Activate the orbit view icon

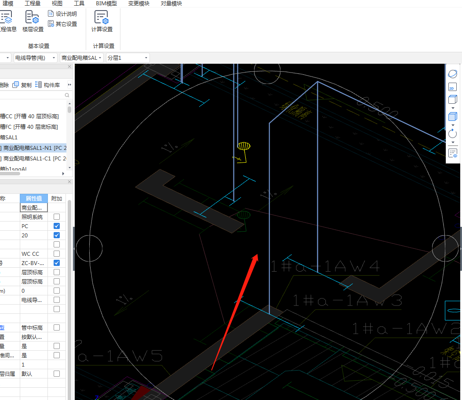coord(453,74)
